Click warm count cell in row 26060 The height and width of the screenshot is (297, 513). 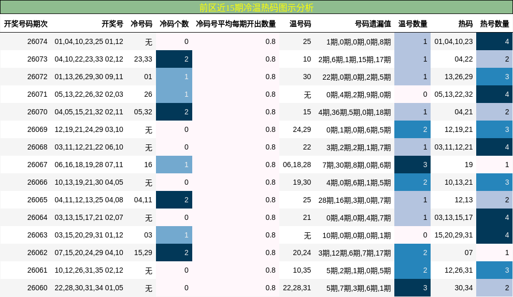tap(412, 288)
